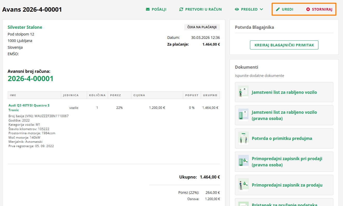Click the quantity value 1 in item row
This screenshot has width=343, height=206.
[x=97, y=108]
